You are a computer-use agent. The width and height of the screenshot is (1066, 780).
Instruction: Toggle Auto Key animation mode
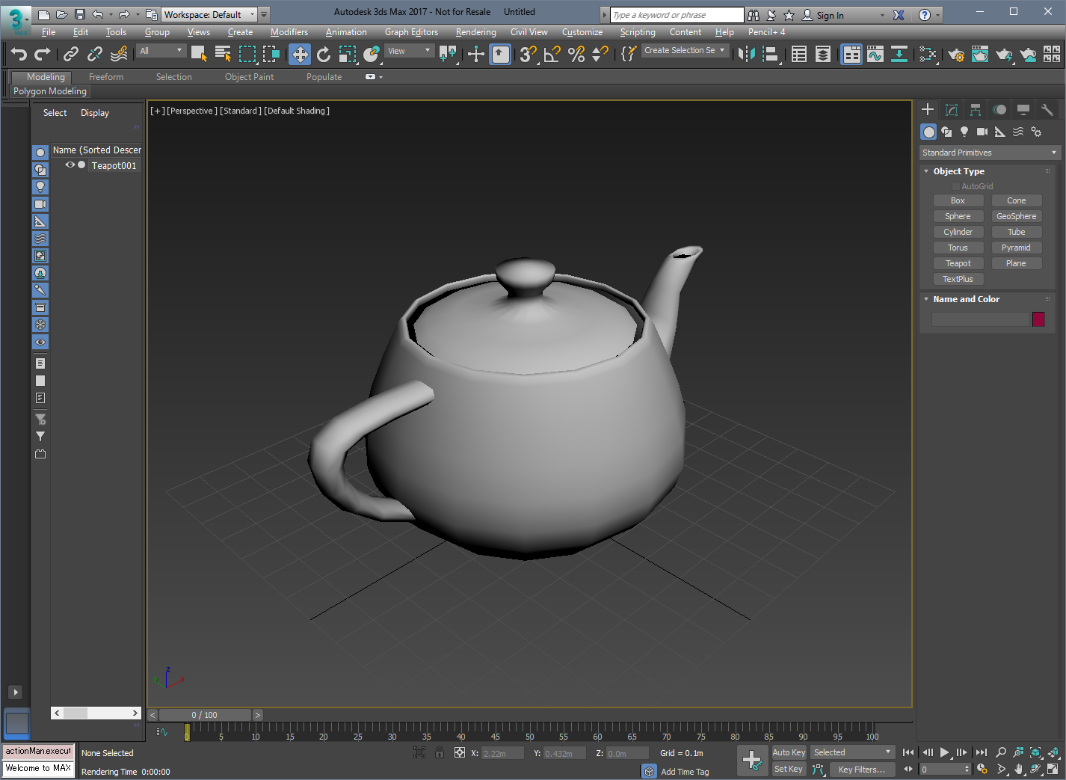[x=789, y=752]
